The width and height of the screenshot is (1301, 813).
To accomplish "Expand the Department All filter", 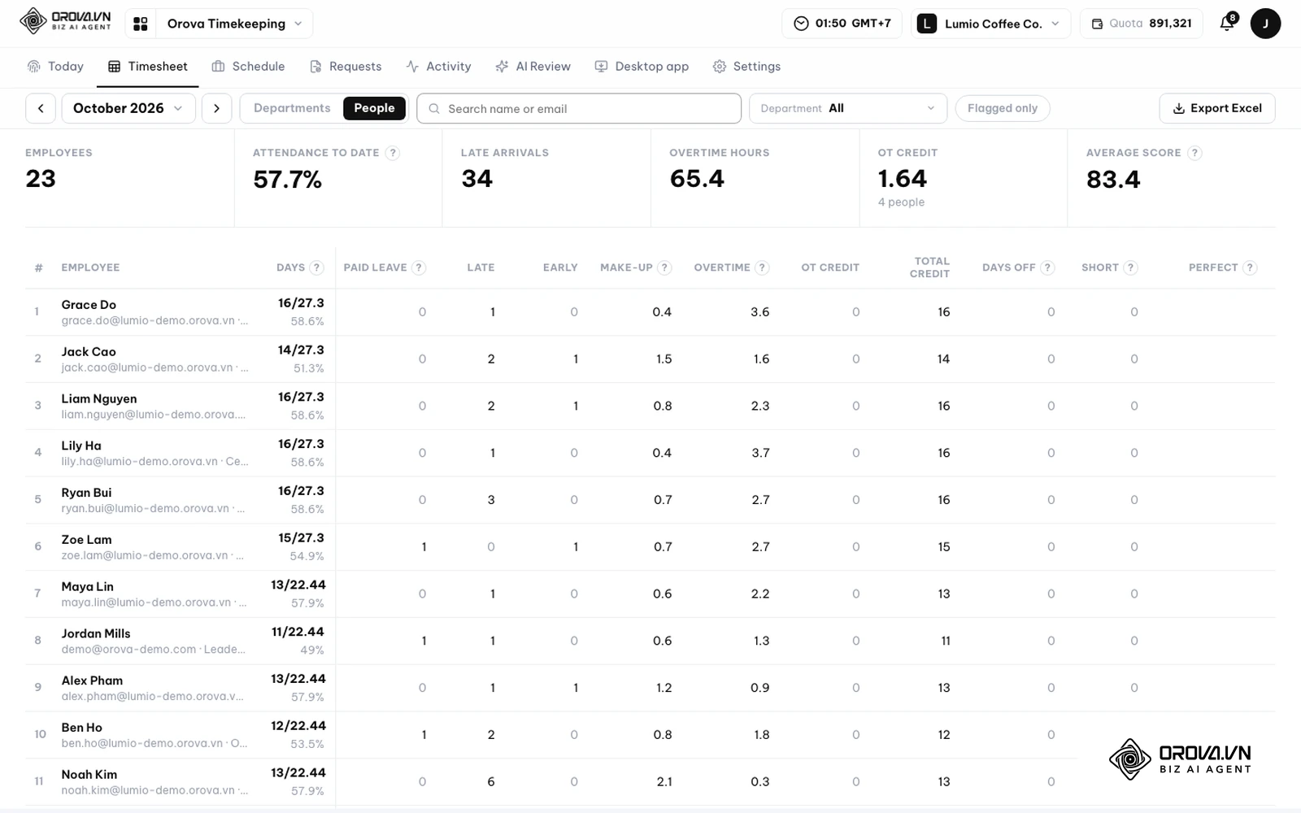I will coord(848,108).
